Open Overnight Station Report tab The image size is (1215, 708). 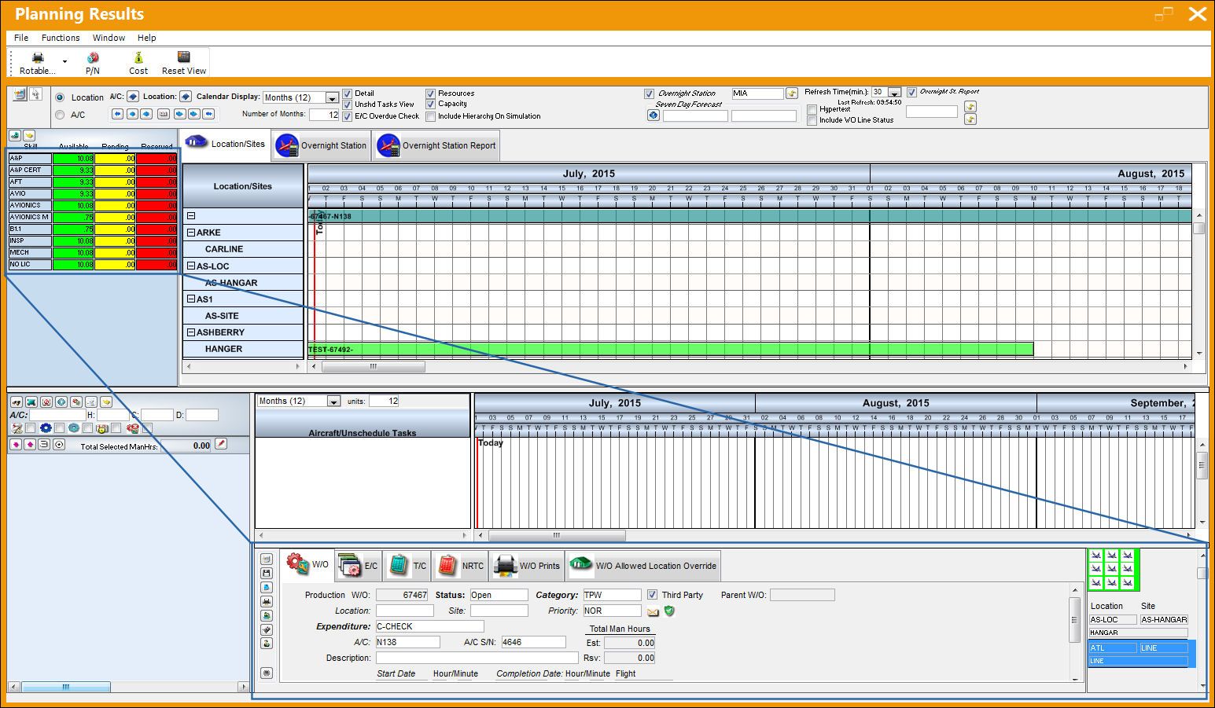point(436,145)
